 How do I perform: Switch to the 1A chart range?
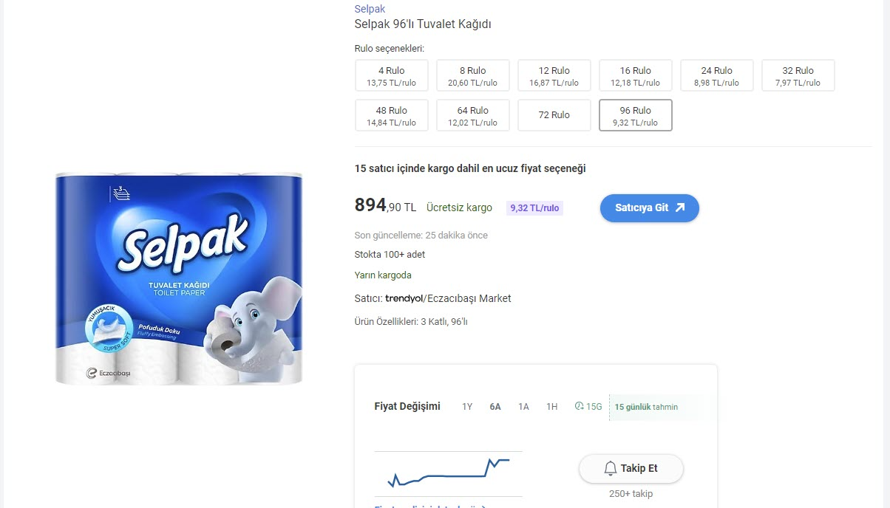(523, 406)
